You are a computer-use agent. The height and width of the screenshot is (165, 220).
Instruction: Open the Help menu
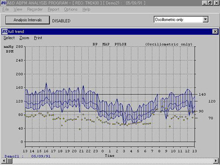click(x=86, y=9)
